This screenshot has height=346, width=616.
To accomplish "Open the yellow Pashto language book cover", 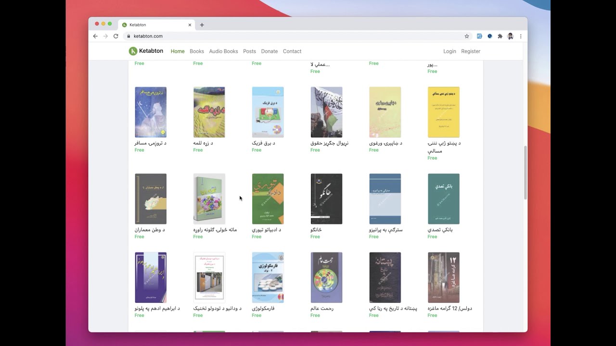I will pyautogui.click(x=444, y=112).
